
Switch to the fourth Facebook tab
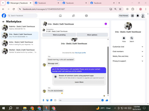102,3
